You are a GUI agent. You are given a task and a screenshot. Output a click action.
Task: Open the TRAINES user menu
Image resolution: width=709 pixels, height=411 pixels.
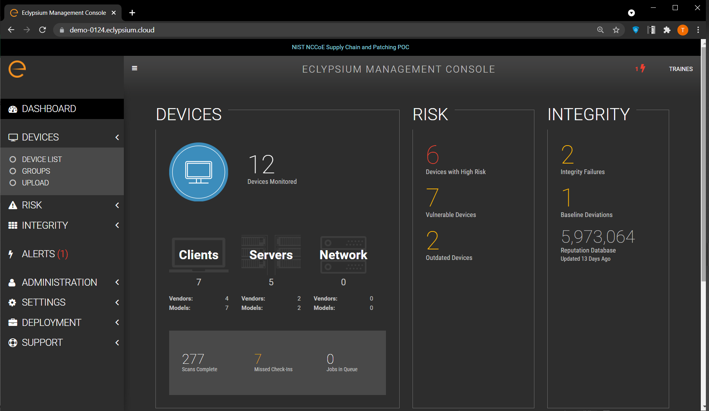pyautogui.click(x=680, y=69)
